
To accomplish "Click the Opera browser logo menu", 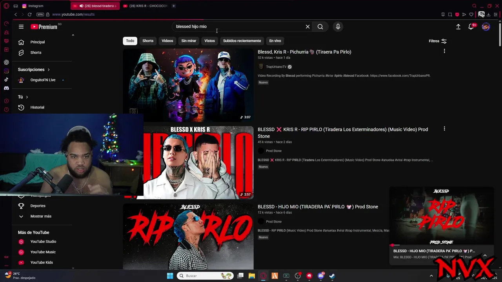I will click(x=6, y=6).
